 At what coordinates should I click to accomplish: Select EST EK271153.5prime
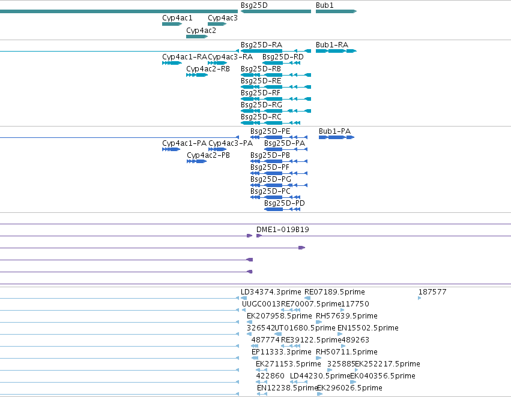(x=262, y=370)
